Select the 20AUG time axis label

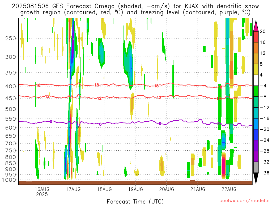point(167,189)
